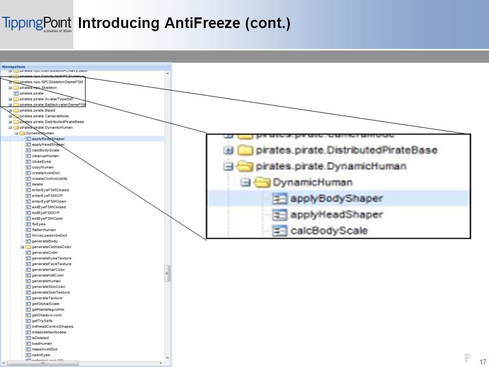Select the enterEyeFSMOpen entry

pos(49,201)
